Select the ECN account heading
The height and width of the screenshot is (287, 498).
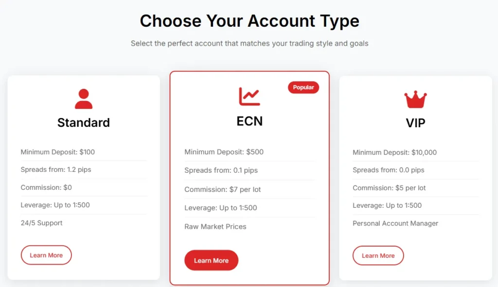(249, 121)
